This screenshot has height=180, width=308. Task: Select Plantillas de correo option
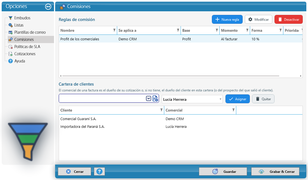(30, 32)
